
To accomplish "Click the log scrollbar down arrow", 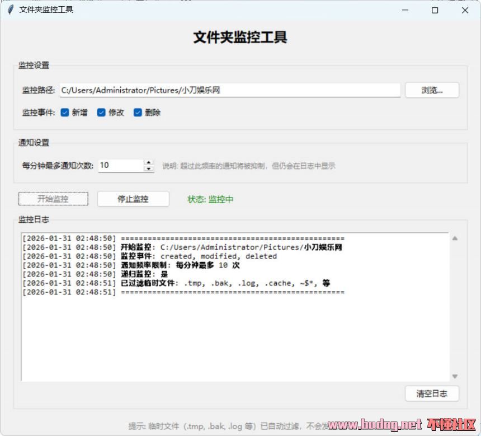I will 455,376.
